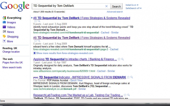Filter to Pages from the UK
This screenshot has height=106, width=170.
tap(13, 62)
